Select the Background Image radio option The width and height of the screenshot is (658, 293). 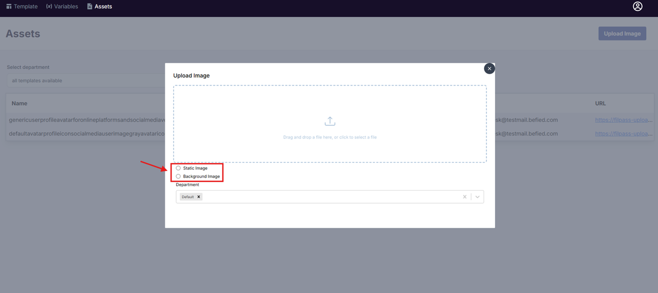tap(178, 176)
